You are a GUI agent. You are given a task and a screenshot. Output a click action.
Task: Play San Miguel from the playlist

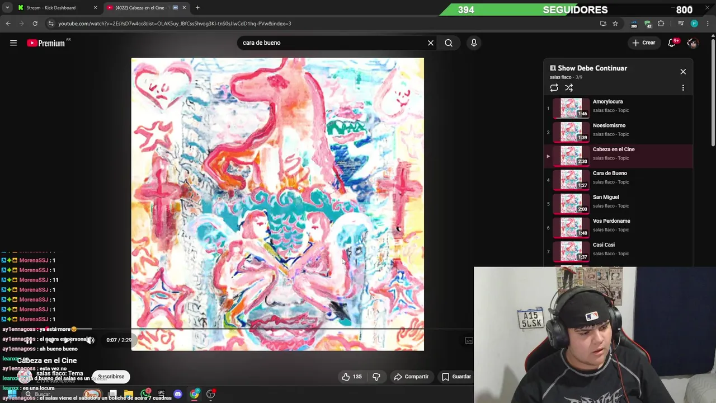click(619, 204)
